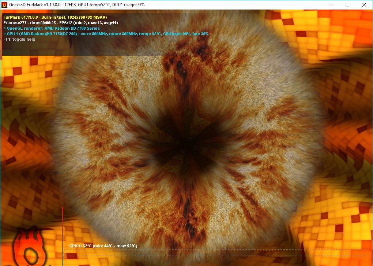Close the FurMark burn-in window

[364, 5]
